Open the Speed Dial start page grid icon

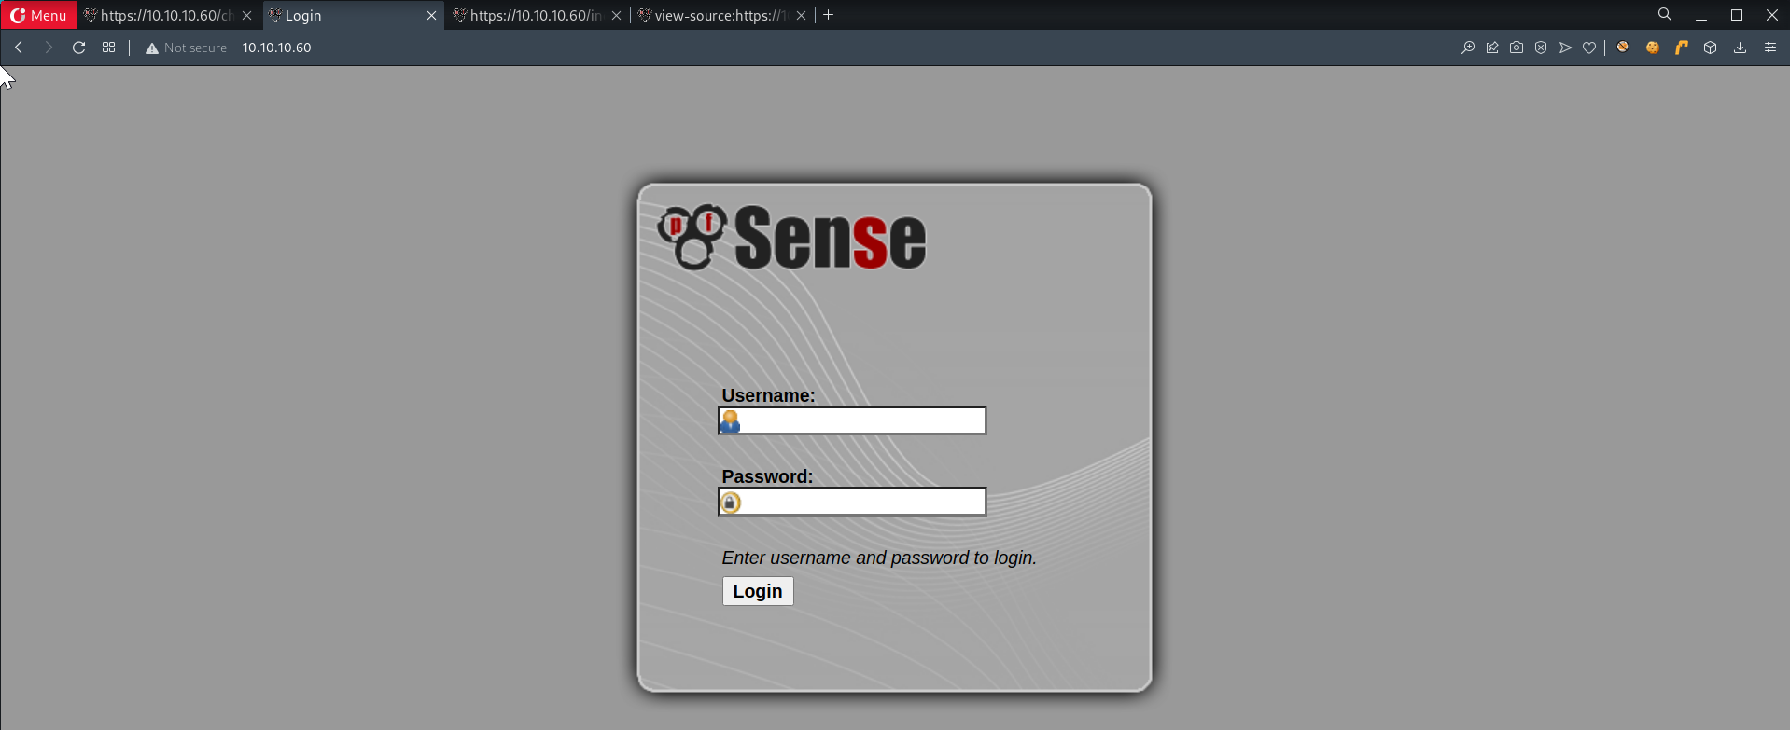109,48
